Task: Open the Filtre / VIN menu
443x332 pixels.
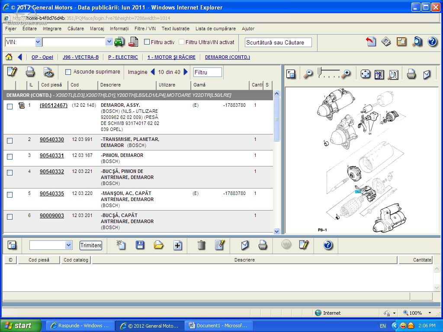Action: [145, 29]
